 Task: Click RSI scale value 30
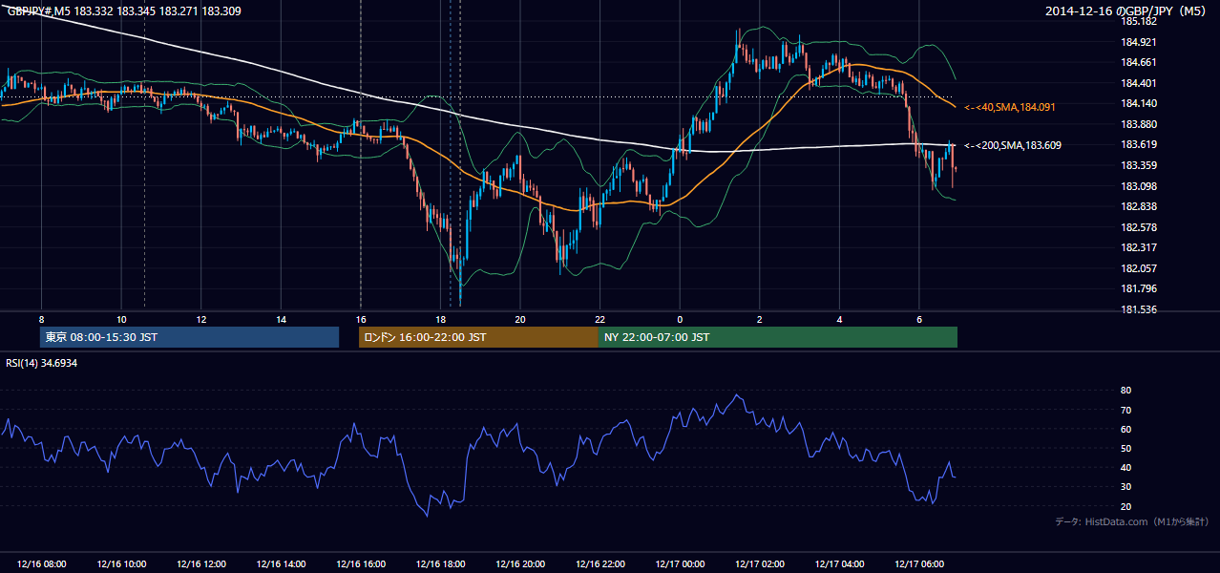click(x=1125, y=487)
